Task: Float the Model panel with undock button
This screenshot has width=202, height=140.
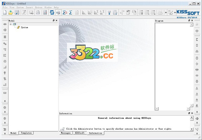Action: 53,20
